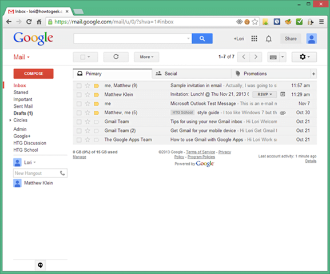This screenshot has width=330, height=274.
Task: Click the phone icon in New Hangout box
Action: coord(62,173)
